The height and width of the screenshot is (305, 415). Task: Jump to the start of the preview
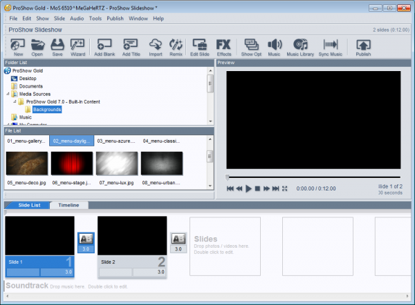230,188
